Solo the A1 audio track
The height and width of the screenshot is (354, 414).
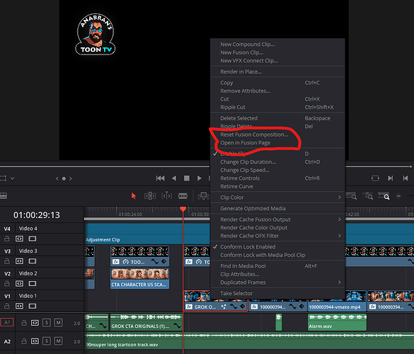pos(47,323)
